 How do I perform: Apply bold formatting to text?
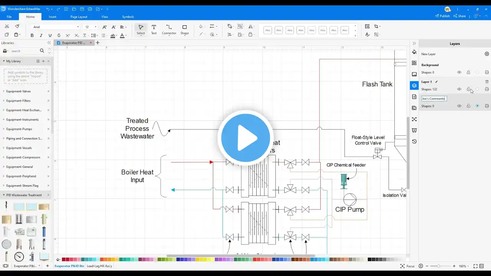pos(32,35)
